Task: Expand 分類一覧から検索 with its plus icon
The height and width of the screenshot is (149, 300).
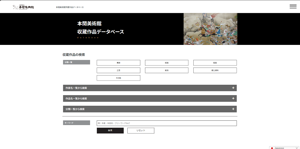Action: click(233, 109)
